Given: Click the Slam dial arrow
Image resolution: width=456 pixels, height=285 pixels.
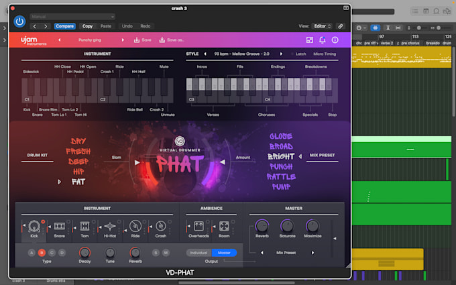Looking at the screenshot, I should coord(137,162).
